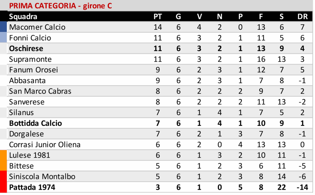This screenshot has height=195, width=315.
Task: Select the Macomer Calcio team name
Action: click(37, 27)
